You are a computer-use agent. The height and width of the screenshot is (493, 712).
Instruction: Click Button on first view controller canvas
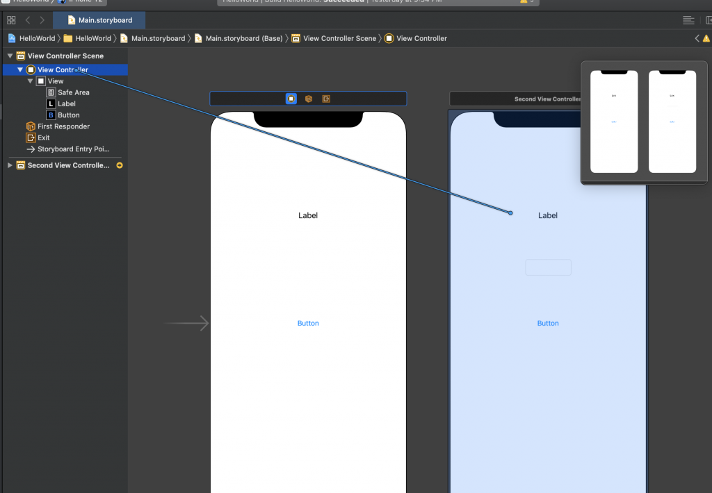(x=308, y=324)
